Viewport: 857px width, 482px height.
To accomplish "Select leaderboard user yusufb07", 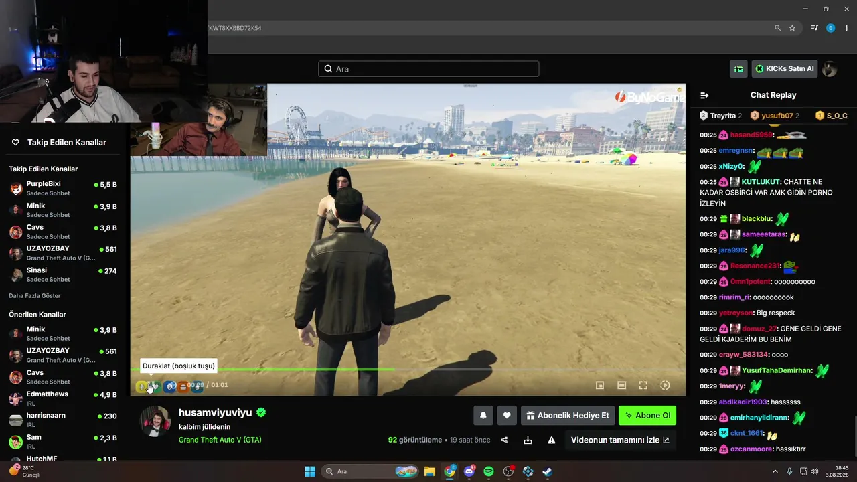I will point(775,116).
